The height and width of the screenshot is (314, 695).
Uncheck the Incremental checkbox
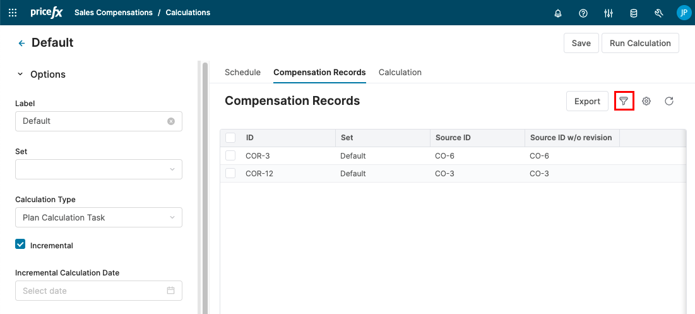[20, 245]
